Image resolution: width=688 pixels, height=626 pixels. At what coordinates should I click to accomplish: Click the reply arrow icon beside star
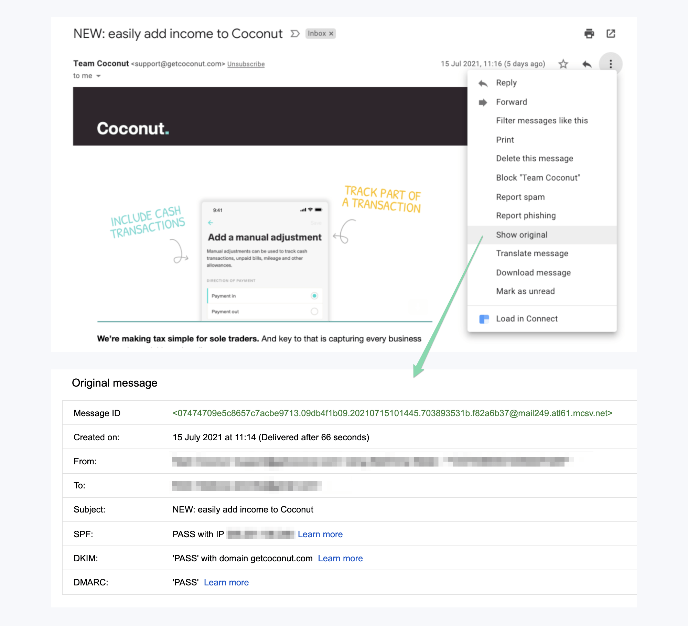[587, 64]
